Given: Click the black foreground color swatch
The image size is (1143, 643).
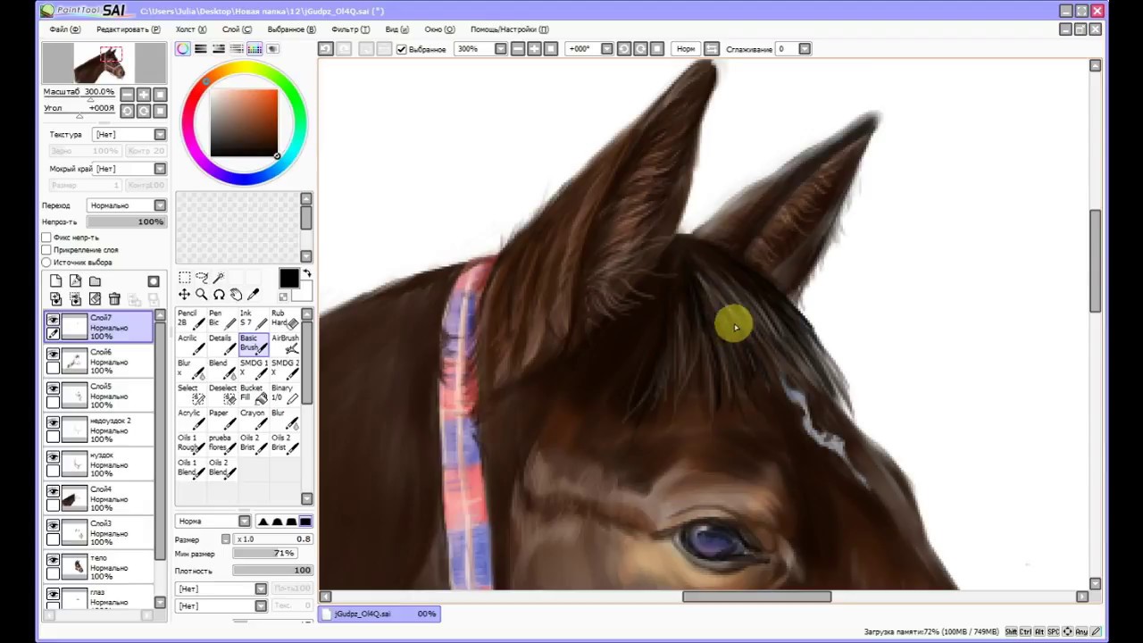Looking at the screenshot, I should coord(288,280).
